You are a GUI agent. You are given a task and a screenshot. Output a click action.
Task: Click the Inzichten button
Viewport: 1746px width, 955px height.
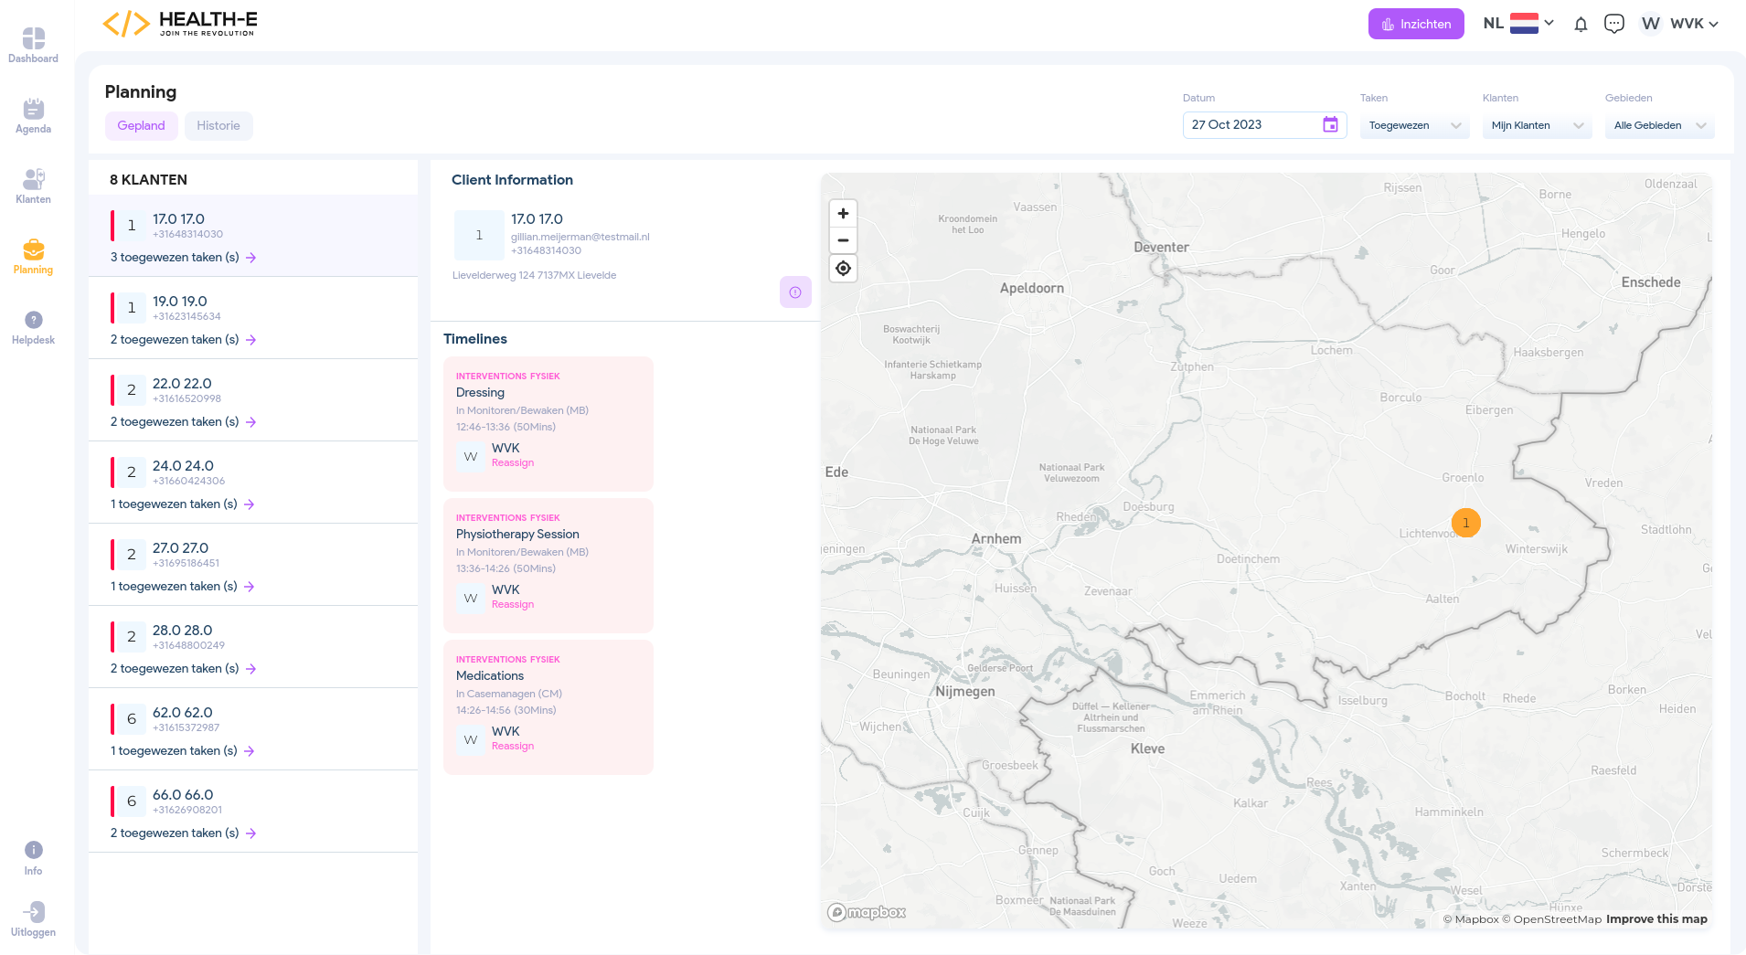[x=1416, y=25]
